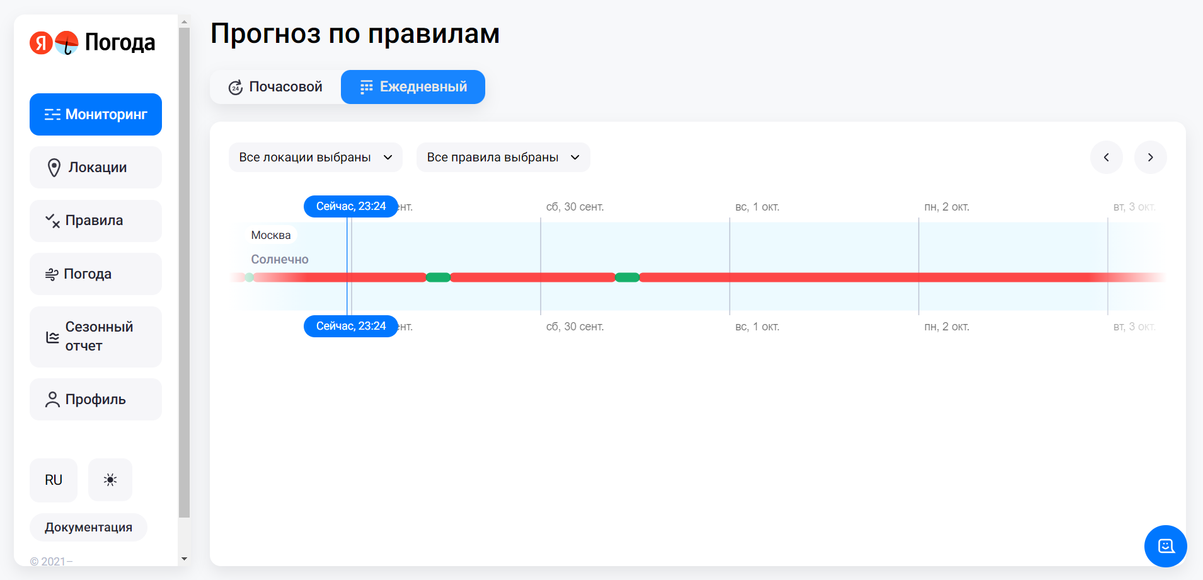Select the Ежедневный tab

click(x=413, y=87)
